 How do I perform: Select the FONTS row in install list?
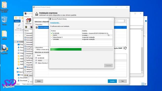tap(82, 35)
